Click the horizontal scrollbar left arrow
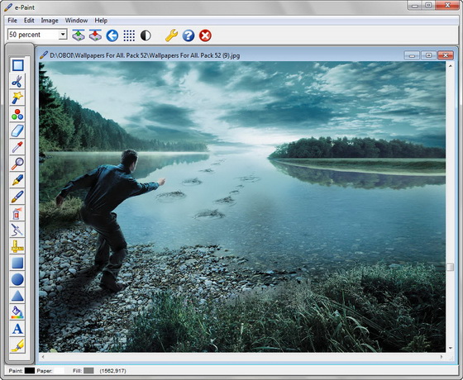The height and width of the screenshot is (380, 463). 43,357
